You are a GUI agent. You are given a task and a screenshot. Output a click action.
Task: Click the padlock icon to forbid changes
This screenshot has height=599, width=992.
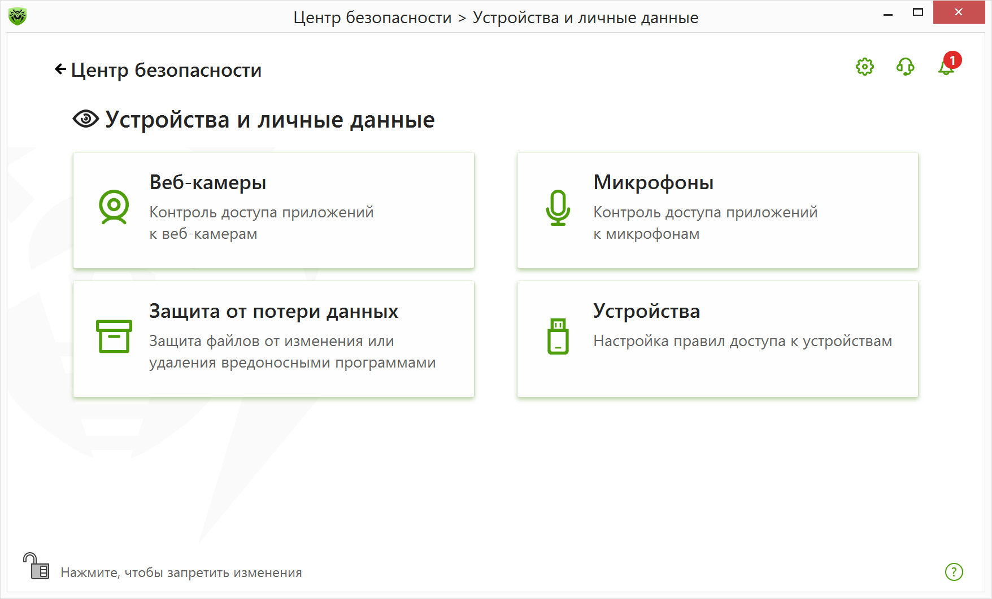pyautogui.click(x=36, y=566)
